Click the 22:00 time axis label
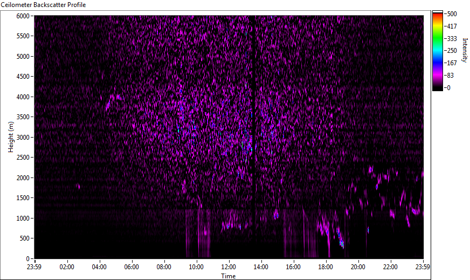 click(x=390, y=267)
